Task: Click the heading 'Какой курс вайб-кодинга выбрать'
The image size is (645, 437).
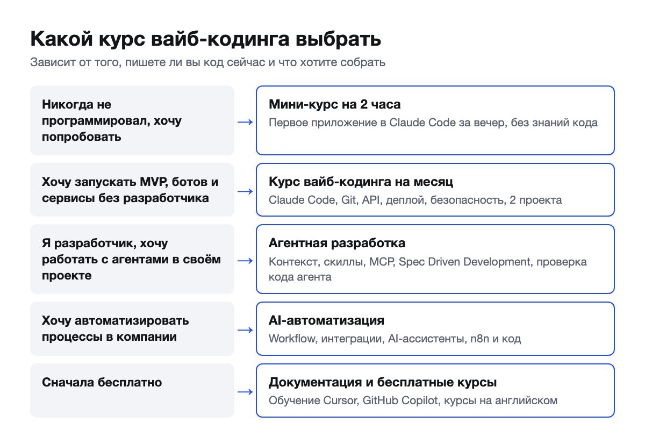Action: 206,40
